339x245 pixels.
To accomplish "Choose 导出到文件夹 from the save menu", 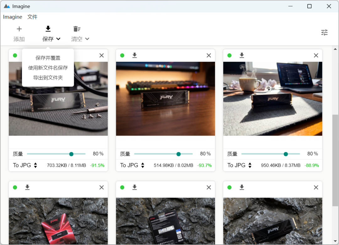I will [48, 78].
